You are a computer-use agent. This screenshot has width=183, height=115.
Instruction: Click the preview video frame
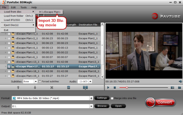pyautogui.click(x=144, y=51)
